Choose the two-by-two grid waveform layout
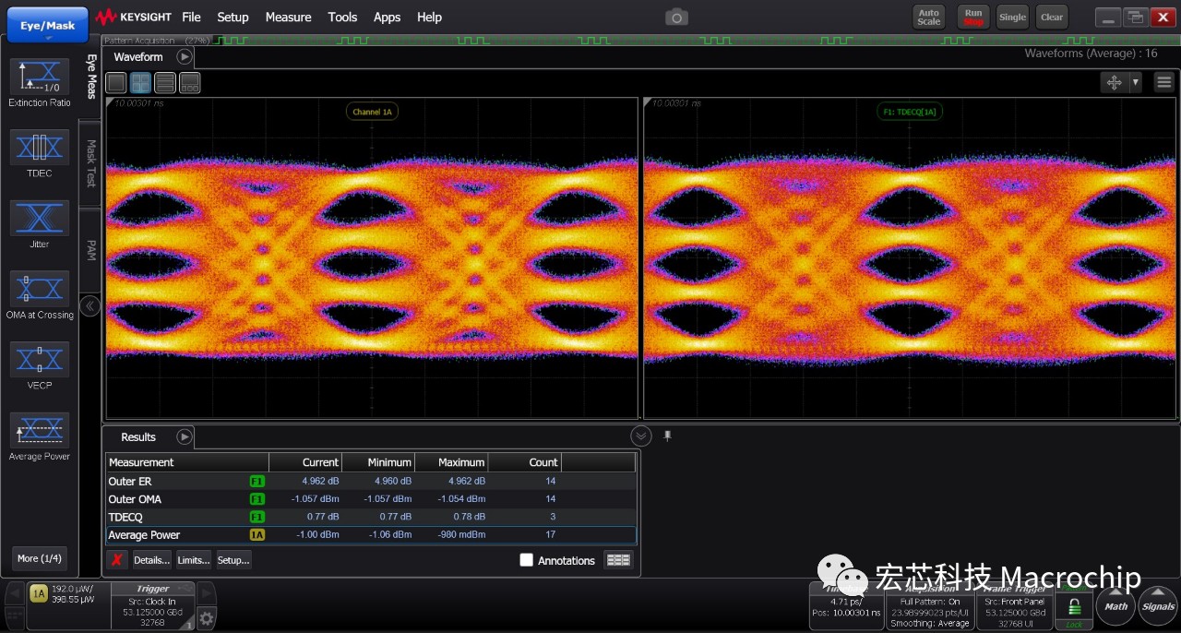 click(140, 83)
